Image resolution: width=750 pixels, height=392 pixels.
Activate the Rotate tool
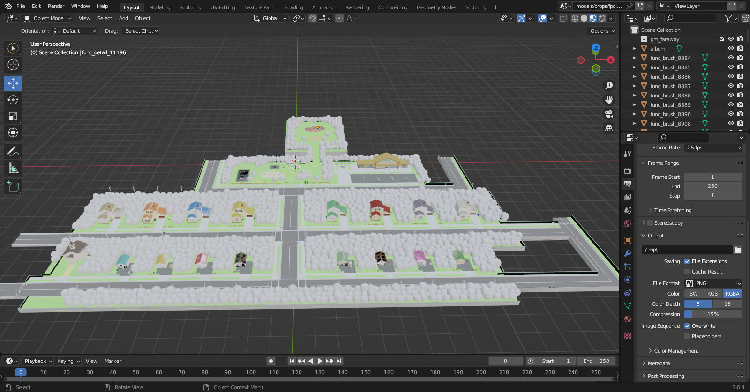(x=13, y=100)
